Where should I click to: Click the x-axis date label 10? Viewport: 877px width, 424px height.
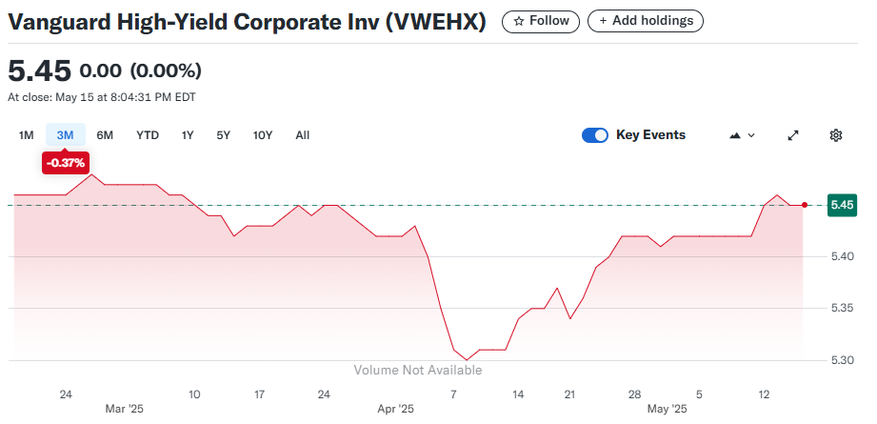[x=194, y=394]
